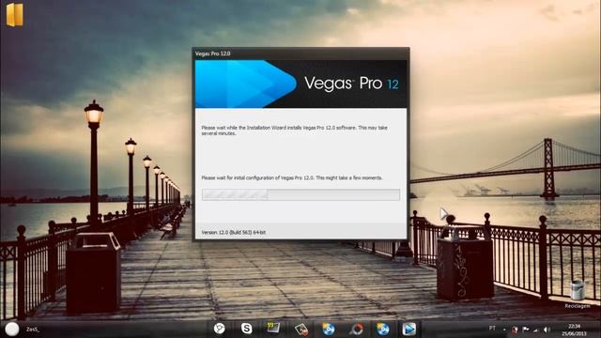Open the Vegas Pro taskbar icon
The image size is (601, 338).
click(x=409, y=329)
